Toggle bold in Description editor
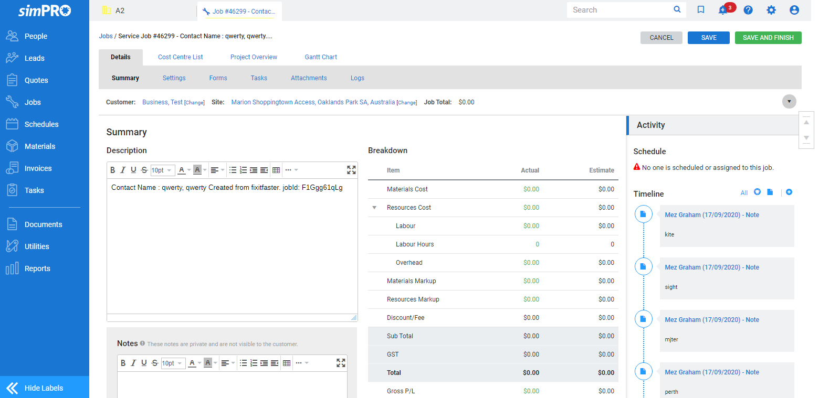 [112, 170]
